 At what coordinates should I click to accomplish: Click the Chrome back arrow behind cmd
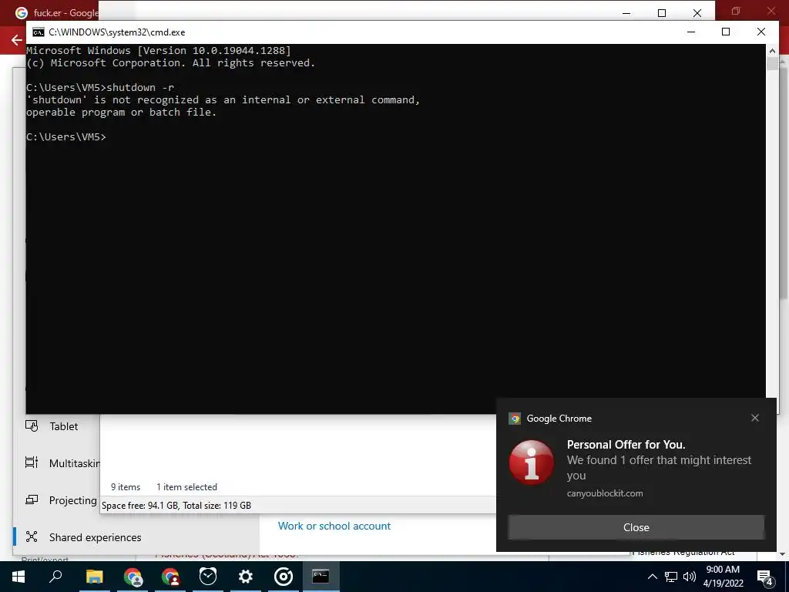point(17,40)
